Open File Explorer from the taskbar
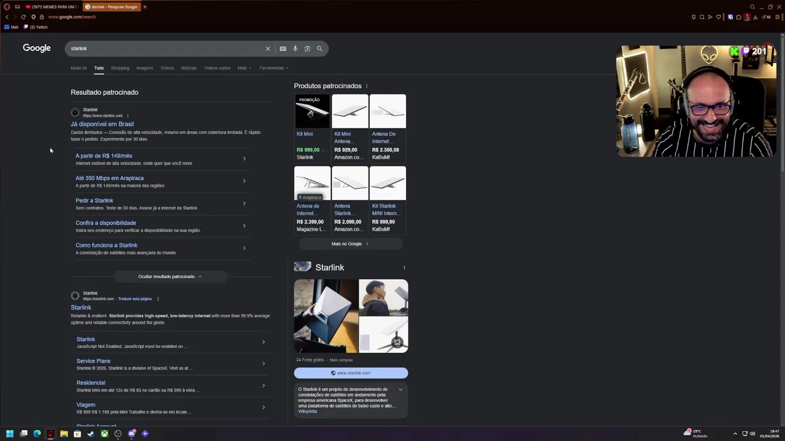This screenshot has height=441, width=785. point(64,434)
